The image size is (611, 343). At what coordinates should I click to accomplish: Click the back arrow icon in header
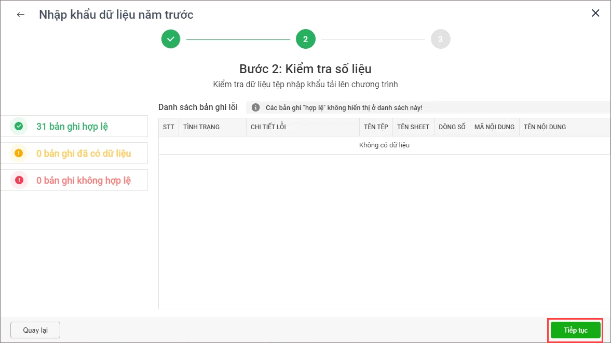tap(21, 15)
